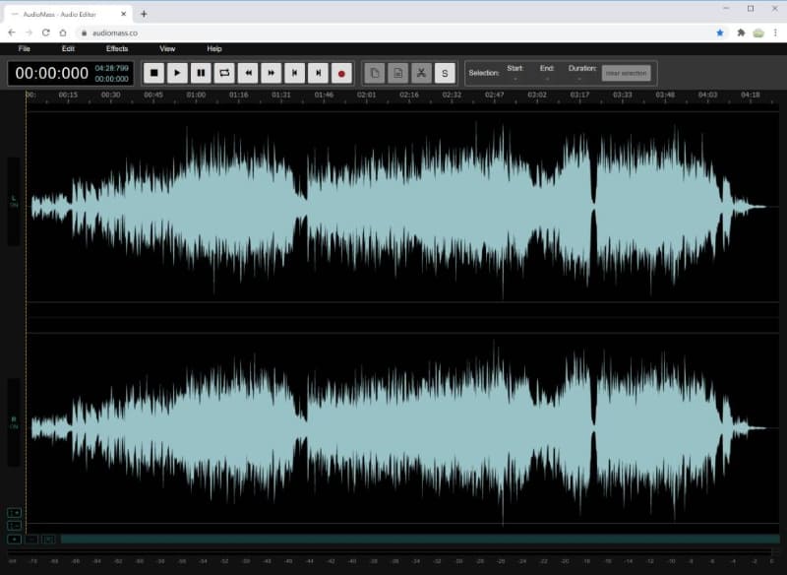787x575 pixels.
Task: Open the File menu
Action: 24,48
